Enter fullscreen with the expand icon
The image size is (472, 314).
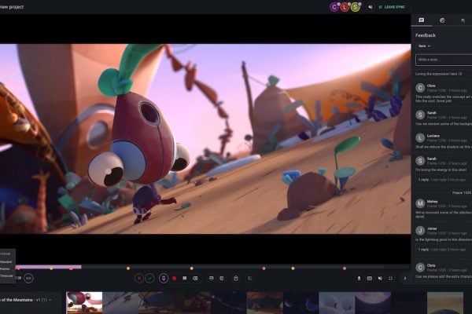pyautogui.click(x=391, y=279)
